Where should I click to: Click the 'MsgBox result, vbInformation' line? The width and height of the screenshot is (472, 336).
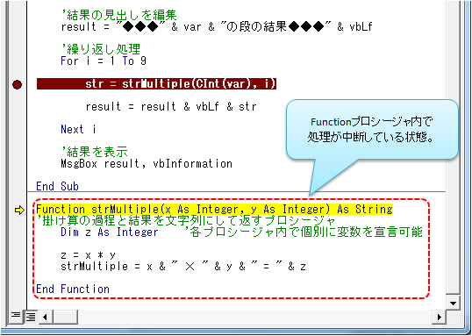pos(147,164)
